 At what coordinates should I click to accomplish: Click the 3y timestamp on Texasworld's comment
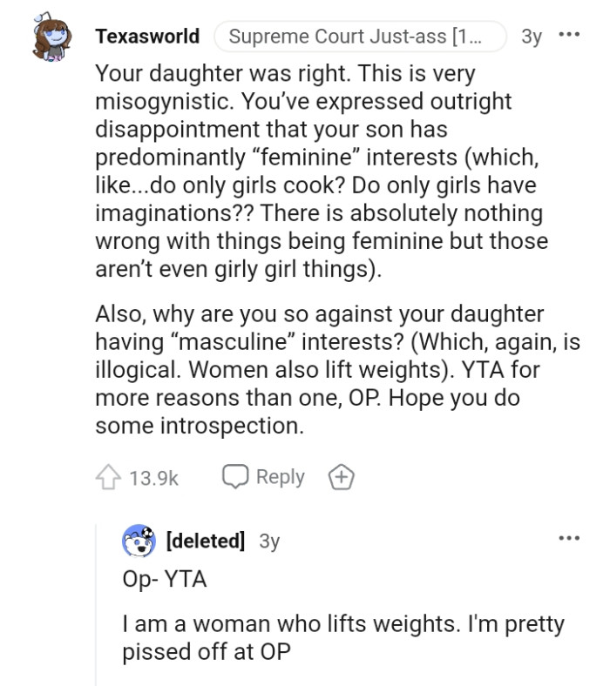pyautogui.click(x=532, y=37)
